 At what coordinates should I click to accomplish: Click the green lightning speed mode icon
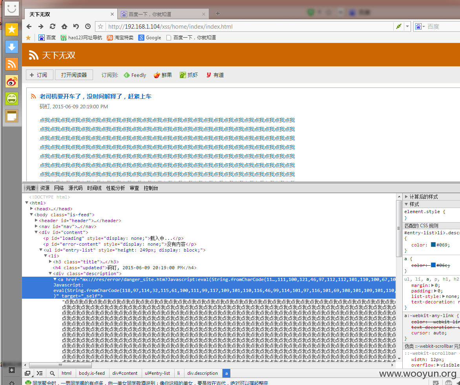click(x=398, y=26)
